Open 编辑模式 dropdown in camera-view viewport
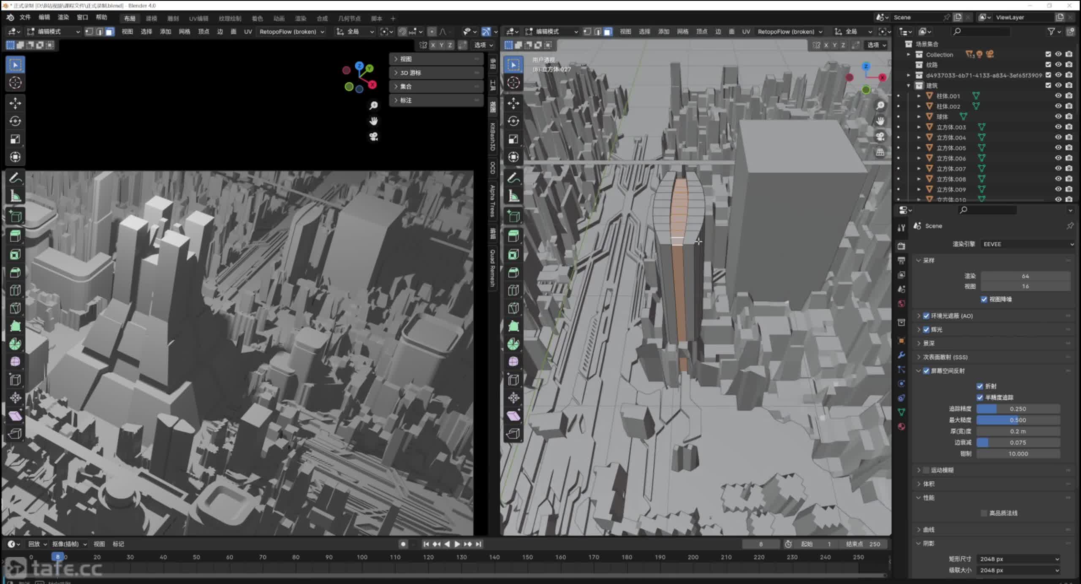The width and height of the screenshot is (1081, 584). click(x=54, y=32)
